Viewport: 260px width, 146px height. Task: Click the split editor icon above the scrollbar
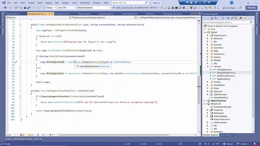[199, 21]
